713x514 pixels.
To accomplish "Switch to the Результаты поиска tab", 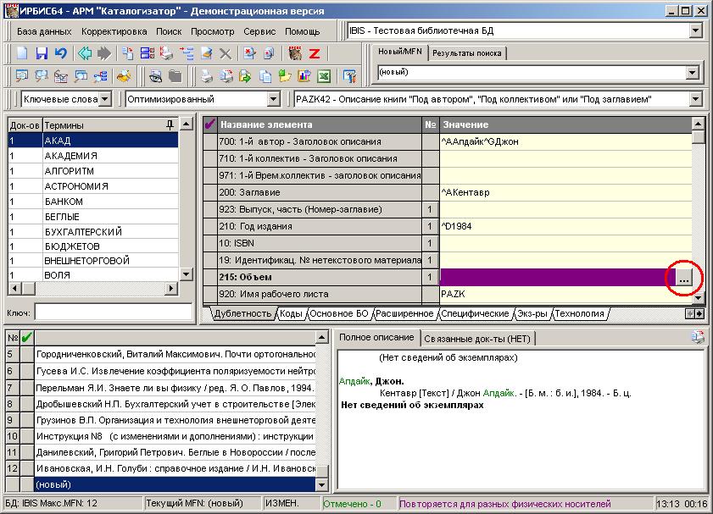I will [x=466, y=53].
